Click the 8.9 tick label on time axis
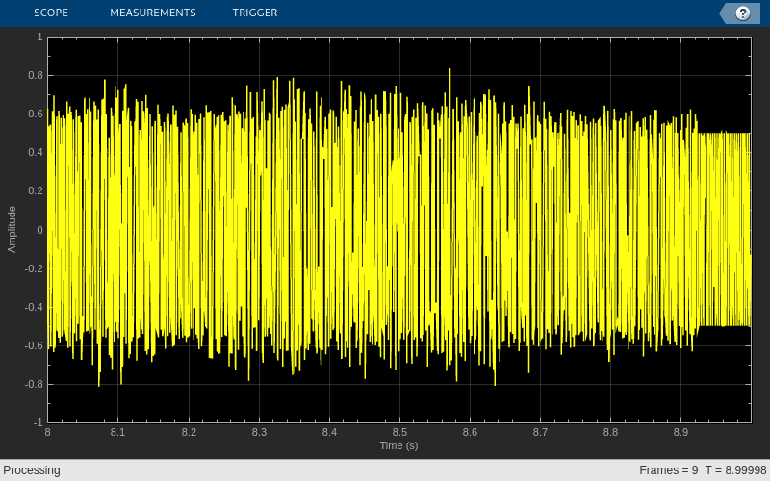Viewport: 770px width, 481px height. point(681,432)
